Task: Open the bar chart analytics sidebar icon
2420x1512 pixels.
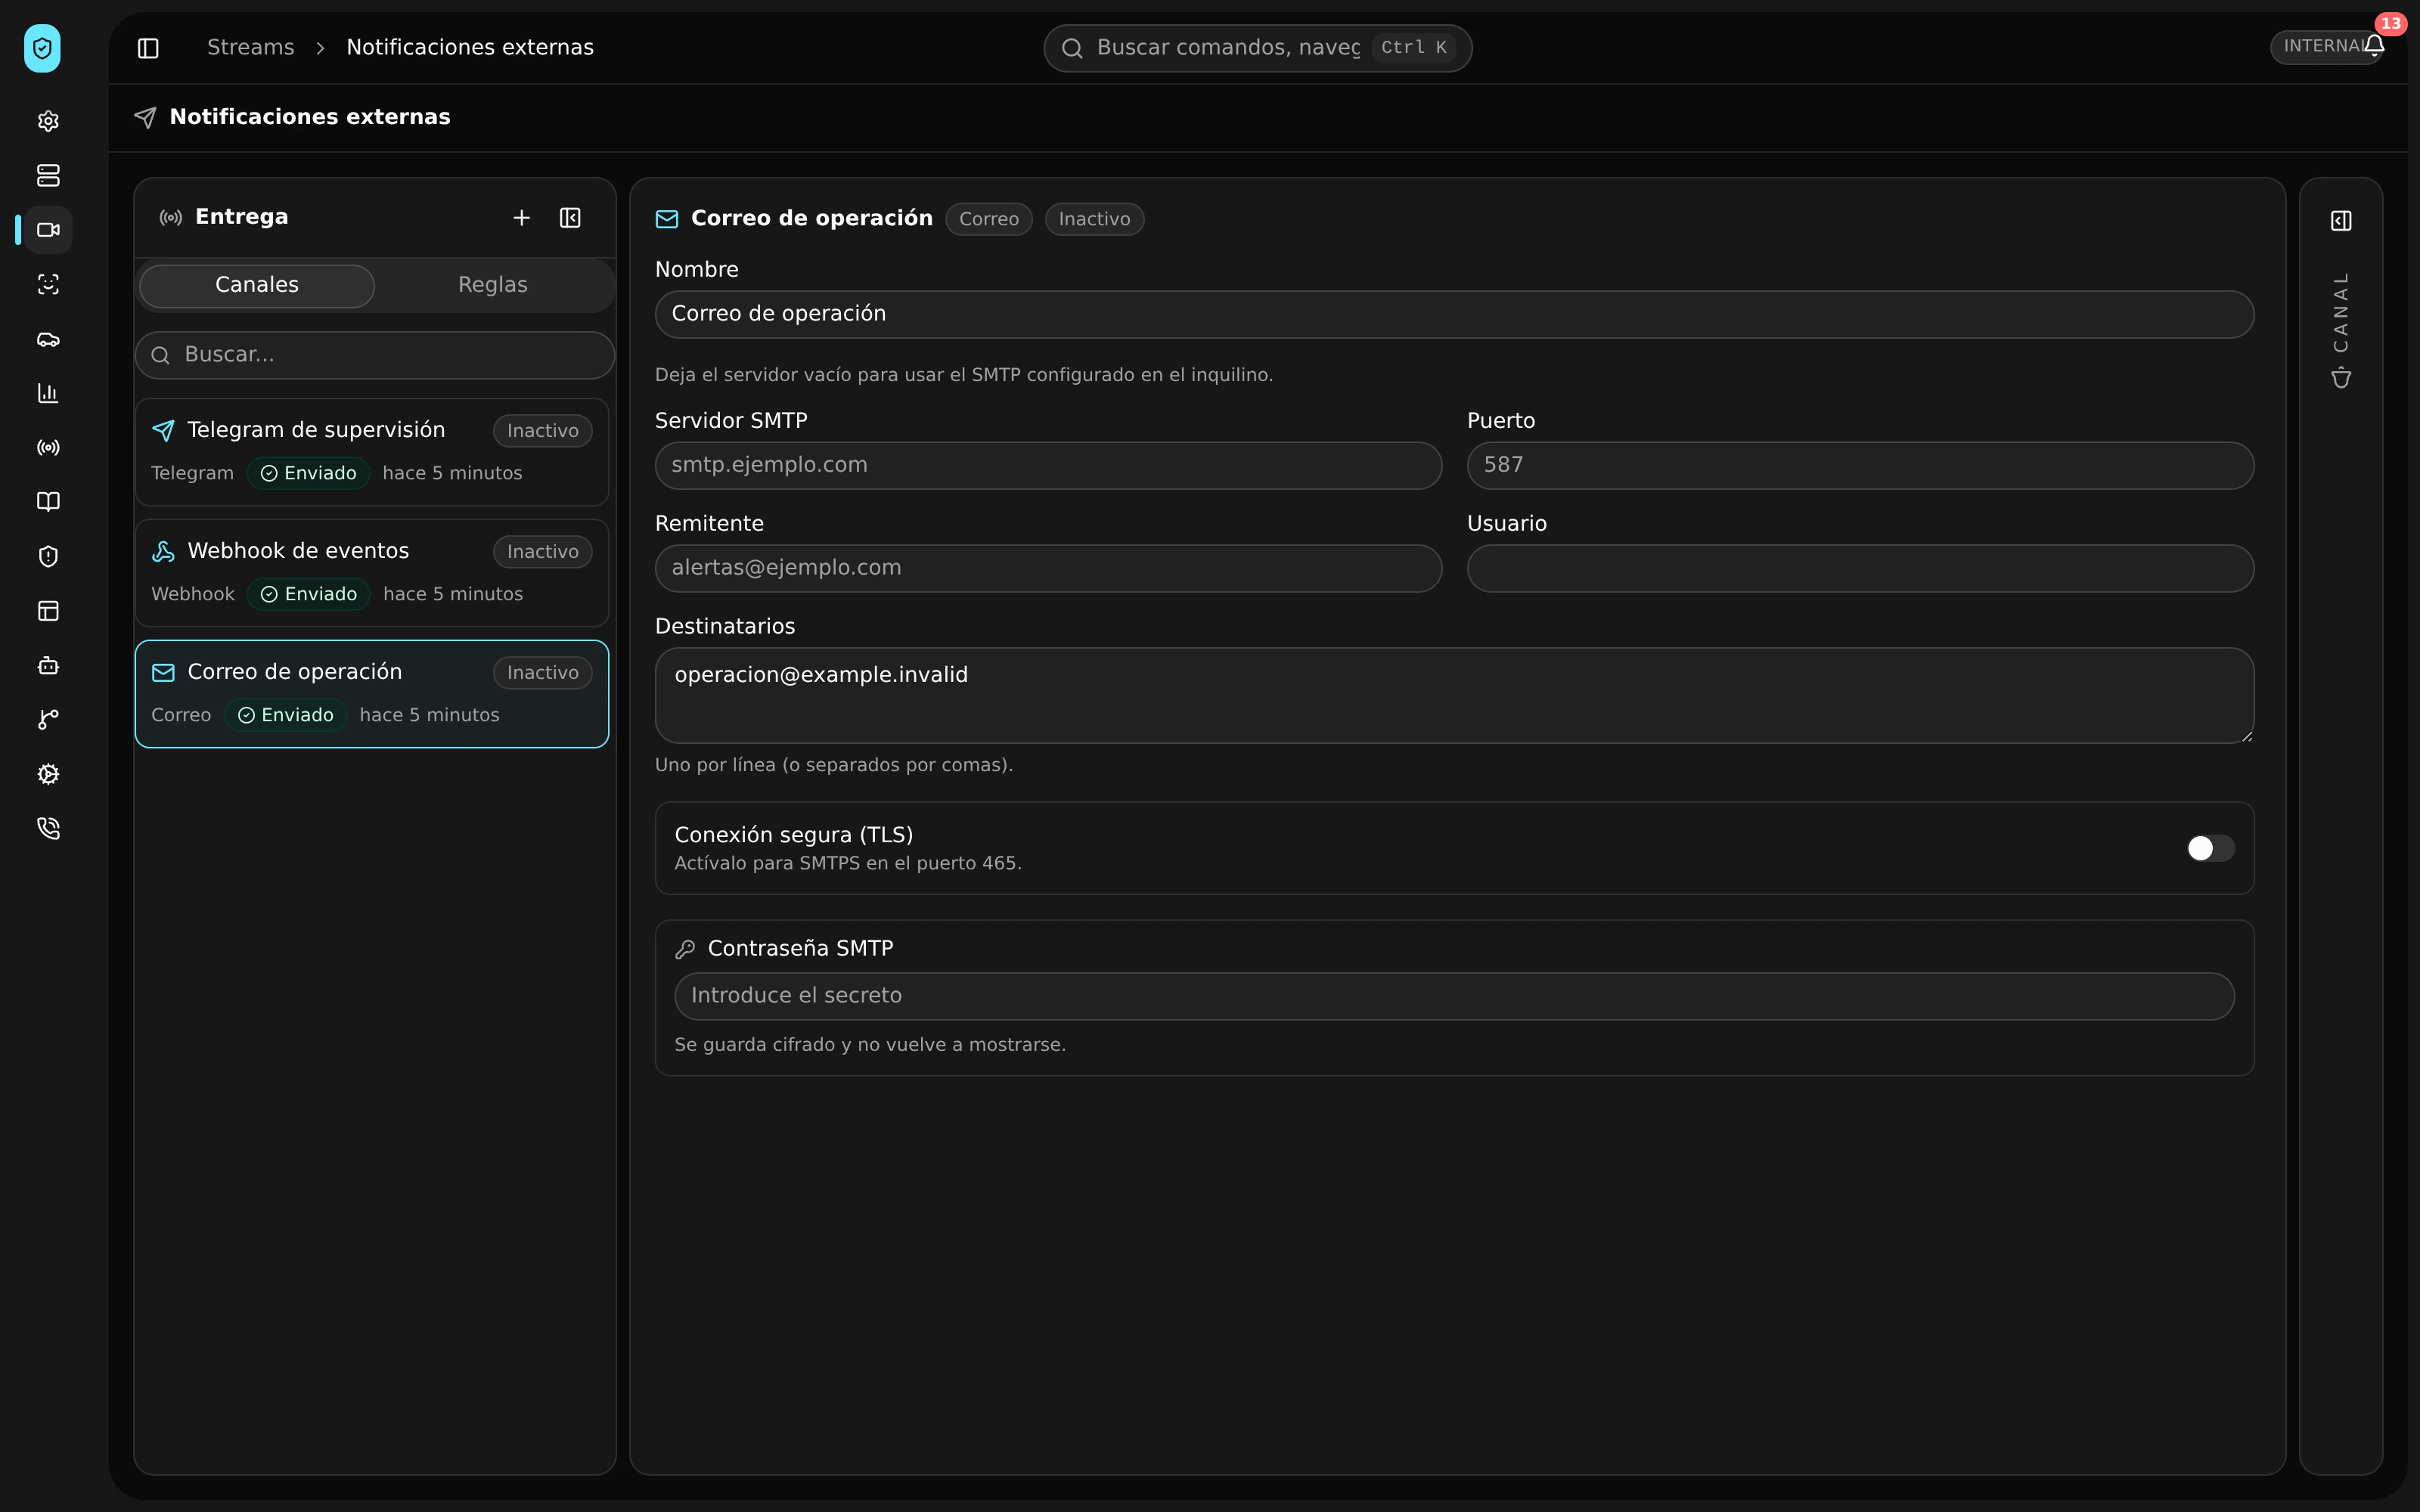Action: pos(48,393)
